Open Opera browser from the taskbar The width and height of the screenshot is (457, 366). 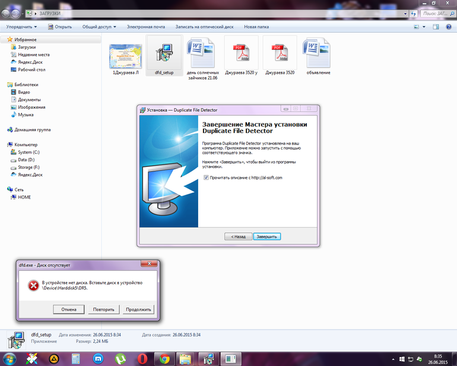coord(141,358)
